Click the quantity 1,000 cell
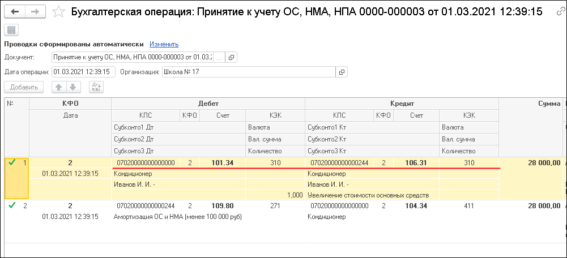Viewport: 567px width, 258px height. click(x=275, y=196)
